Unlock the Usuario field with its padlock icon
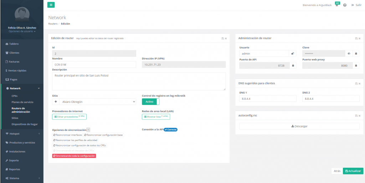365x183 pixels. [x=293, y=53]
